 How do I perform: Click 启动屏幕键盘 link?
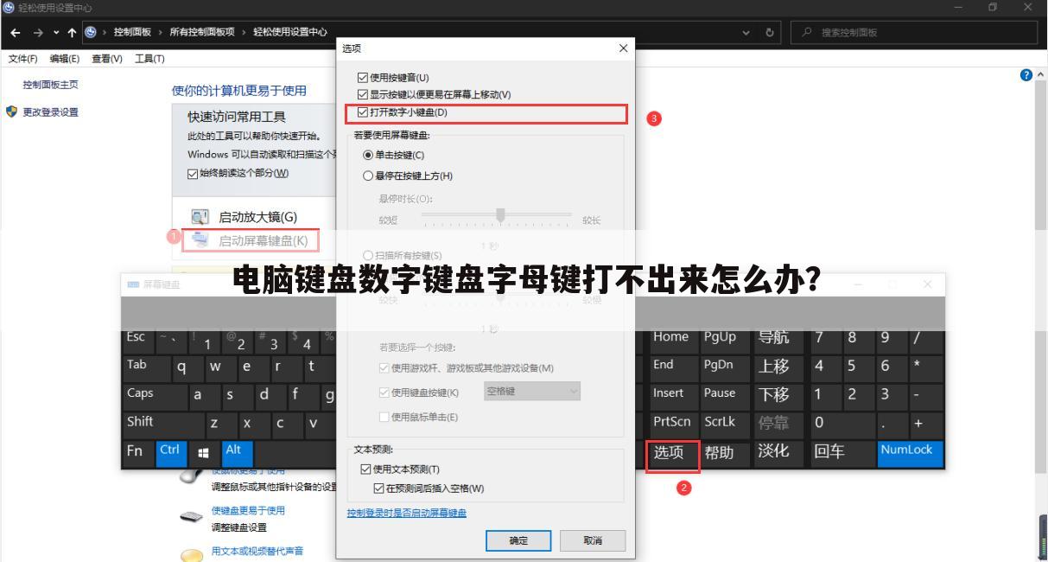pyautogui.click(x=263, y=240)
